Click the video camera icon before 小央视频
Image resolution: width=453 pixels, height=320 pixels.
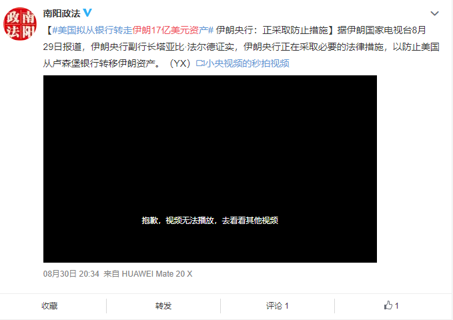pyautogui.click(x=200, y=63)
